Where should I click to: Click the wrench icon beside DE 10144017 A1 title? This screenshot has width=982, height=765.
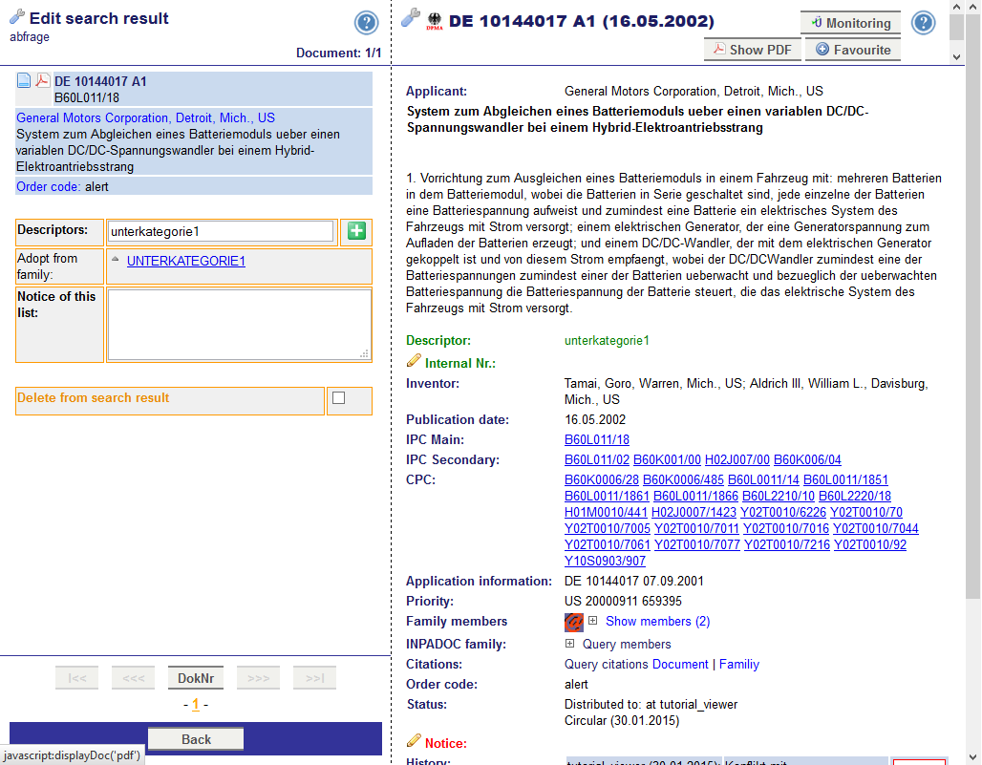411,17
